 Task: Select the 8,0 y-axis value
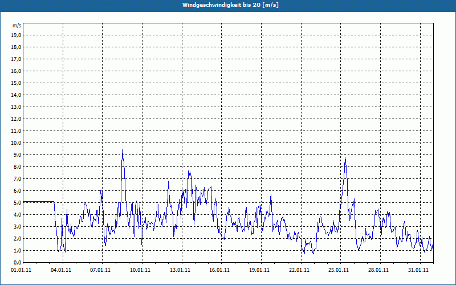pos(17,166)
